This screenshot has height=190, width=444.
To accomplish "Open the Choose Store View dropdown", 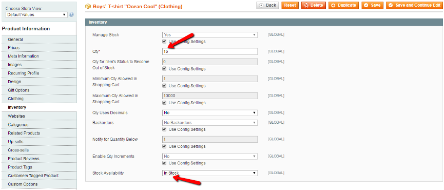I will pos(36,14).
